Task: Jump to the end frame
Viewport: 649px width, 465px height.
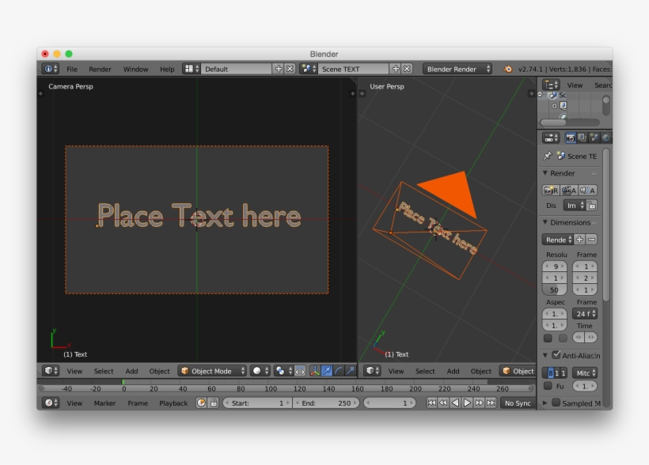Action: (491, 403)
